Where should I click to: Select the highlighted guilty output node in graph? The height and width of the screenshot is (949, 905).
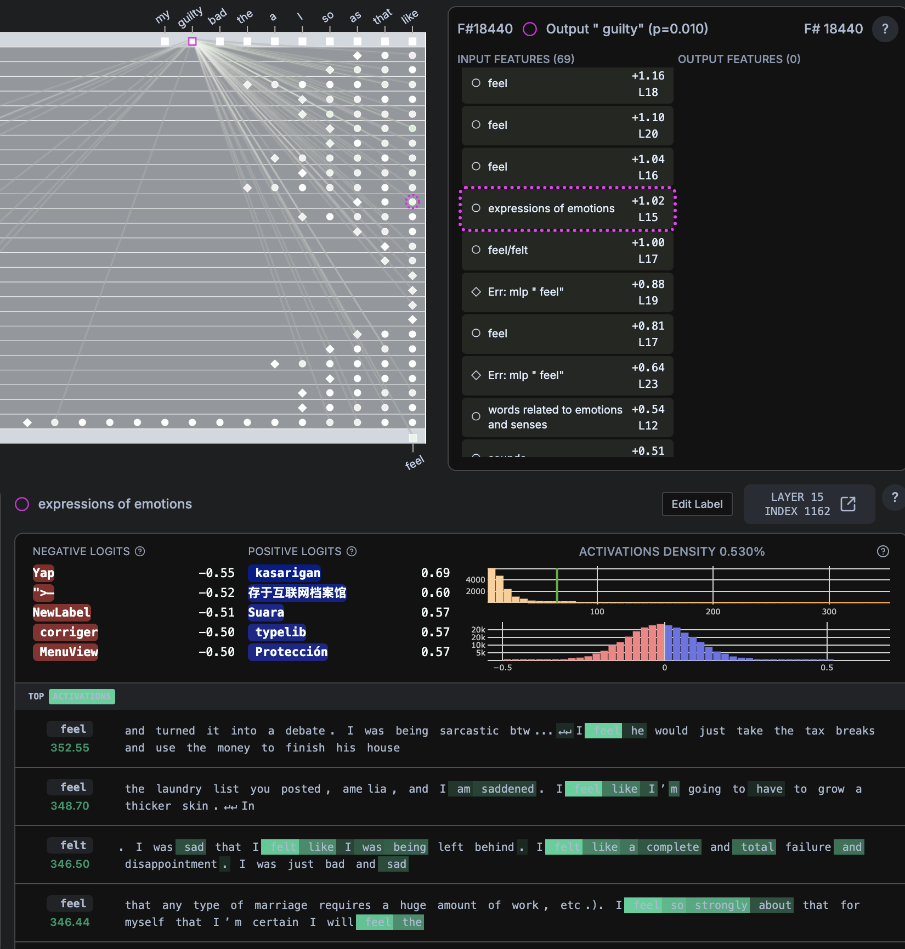click(193, 41)
